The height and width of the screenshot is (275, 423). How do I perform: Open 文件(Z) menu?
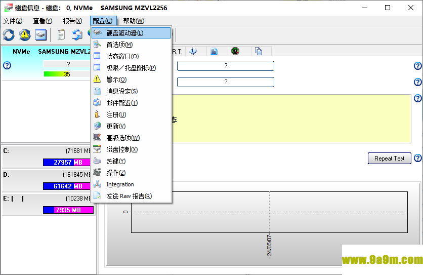pos(13,21)
